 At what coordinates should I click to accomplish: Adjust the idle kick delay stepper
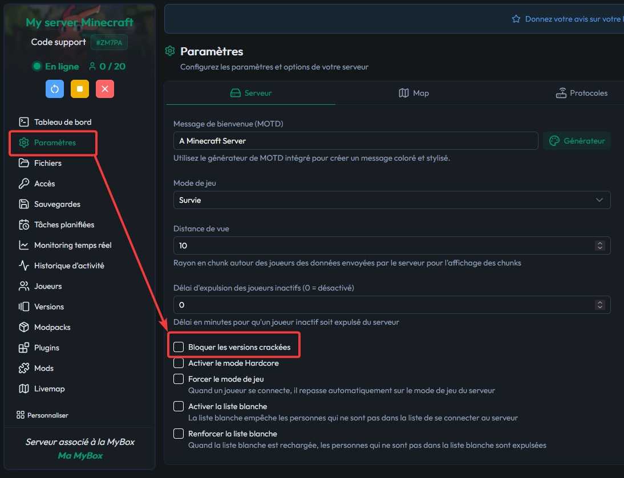pyautogui.click(x=599, y=303)
